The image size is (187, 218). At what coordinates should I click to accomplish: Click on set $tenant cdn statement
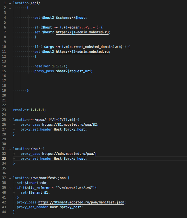tap(32, 183)
